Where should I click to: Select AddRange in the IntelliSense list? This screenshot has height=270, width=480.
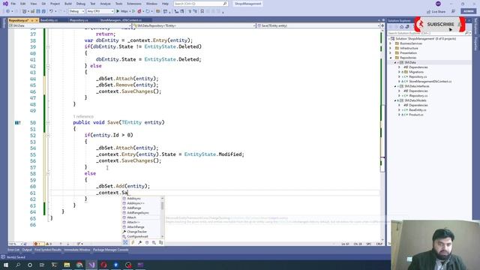(134, 208)
